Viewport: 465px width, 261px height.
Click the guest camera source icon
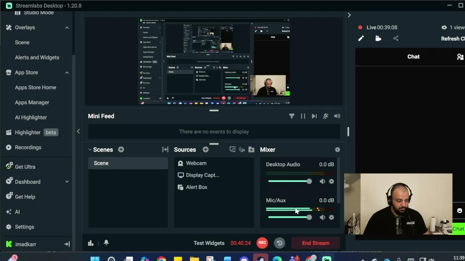242,149
